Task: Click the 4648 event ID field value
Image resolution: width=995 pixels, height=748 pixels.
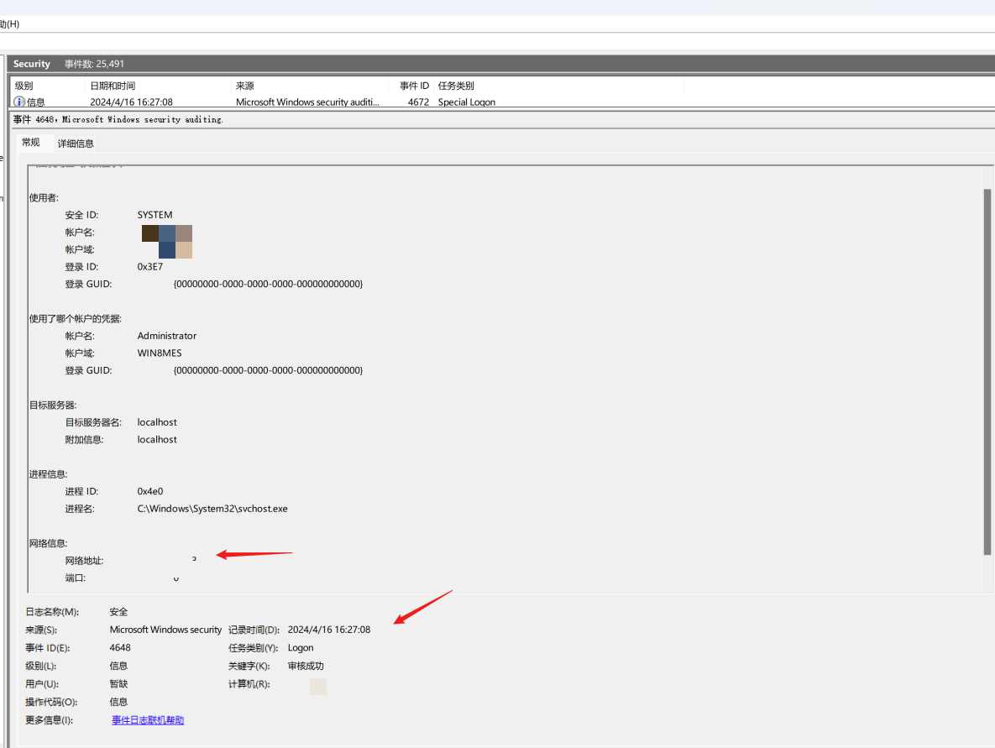Action: [120, 648]
